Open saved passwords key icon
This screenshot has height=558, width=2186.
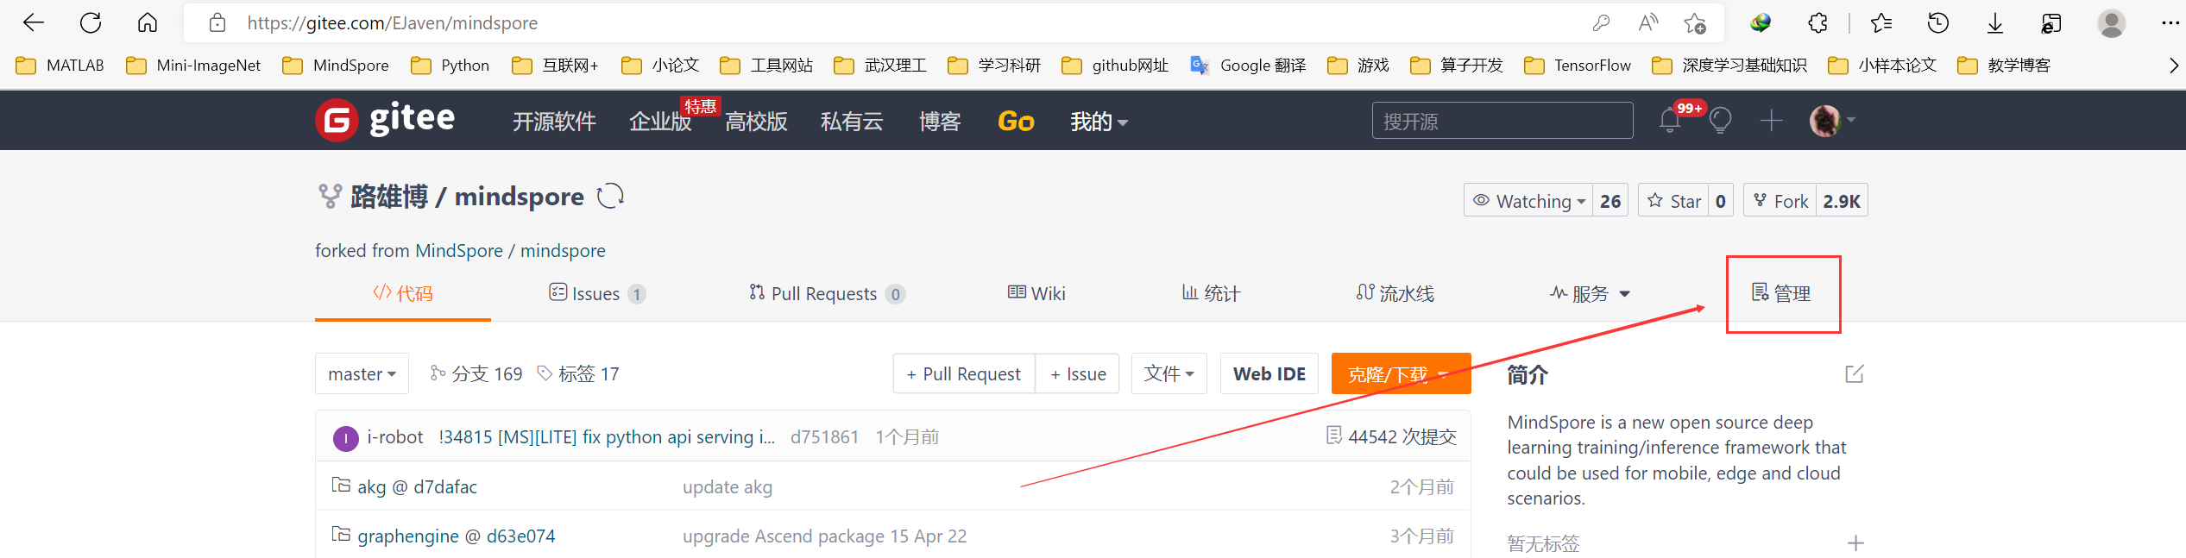1601,23
